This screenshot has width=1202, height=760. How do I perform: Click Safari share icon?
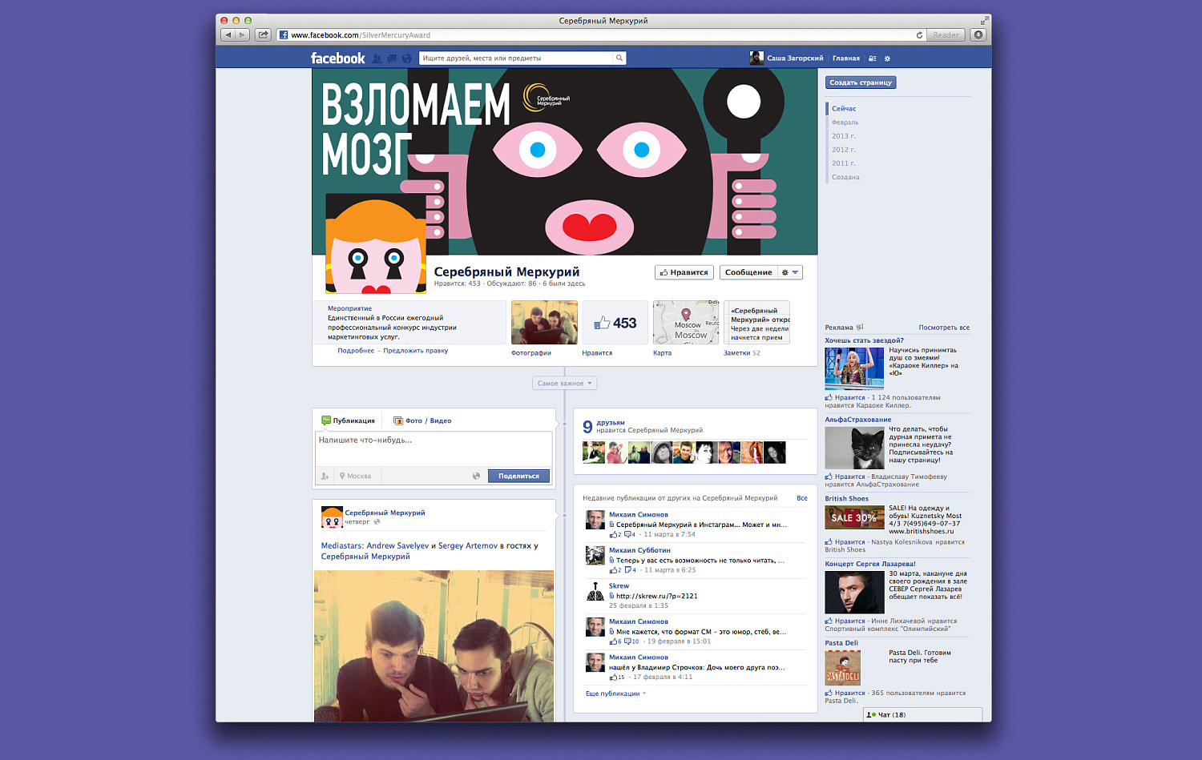263,35
